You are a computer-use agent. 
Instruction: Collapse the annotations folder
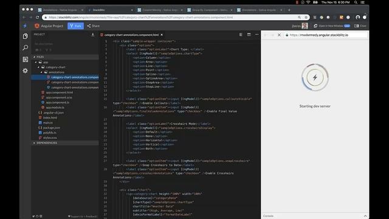coord(41,72)
